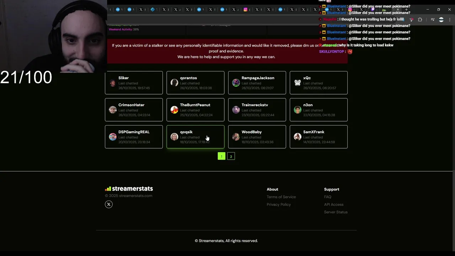Open the browser three-dot menu
455x256 pixels.
tap(450, 20)
